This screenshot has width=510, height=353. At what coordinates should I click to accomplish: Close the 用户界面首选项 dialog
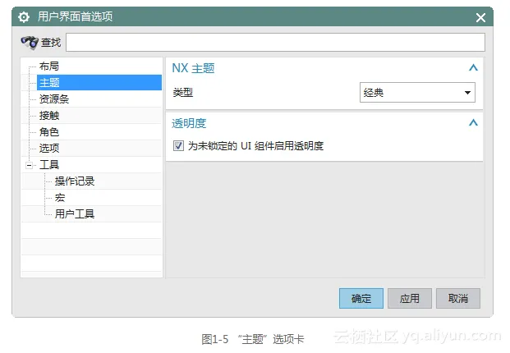click(480, 17)
